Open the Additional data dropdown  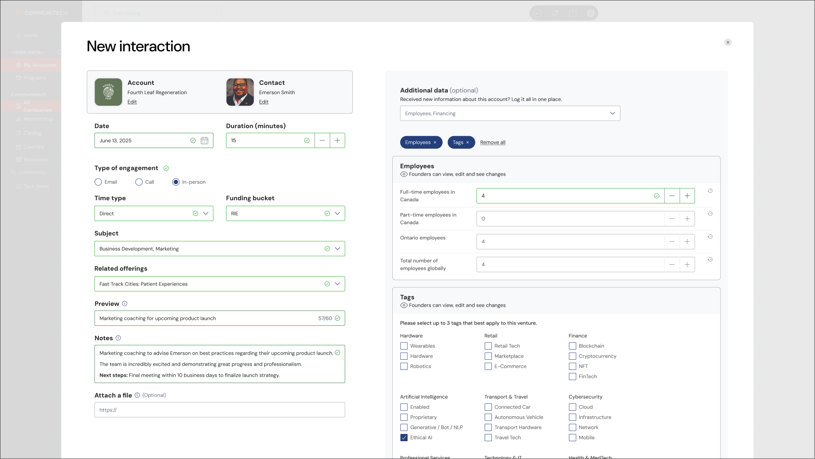point(612,113)
